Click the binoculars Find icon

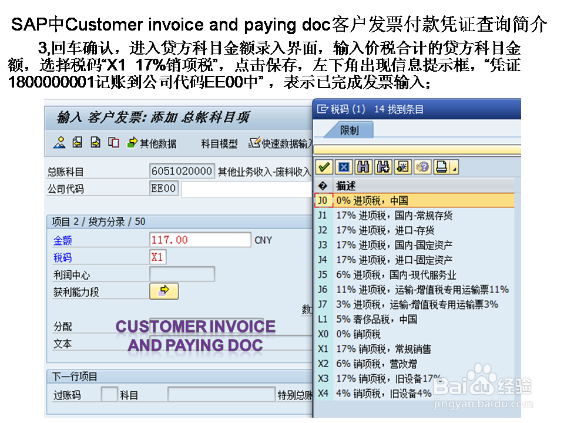click(x=363, y=167)
